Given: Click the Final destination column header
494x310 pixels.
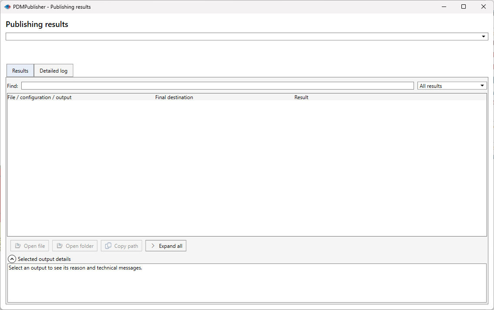Looking at the screenshot, I should 174,97.
